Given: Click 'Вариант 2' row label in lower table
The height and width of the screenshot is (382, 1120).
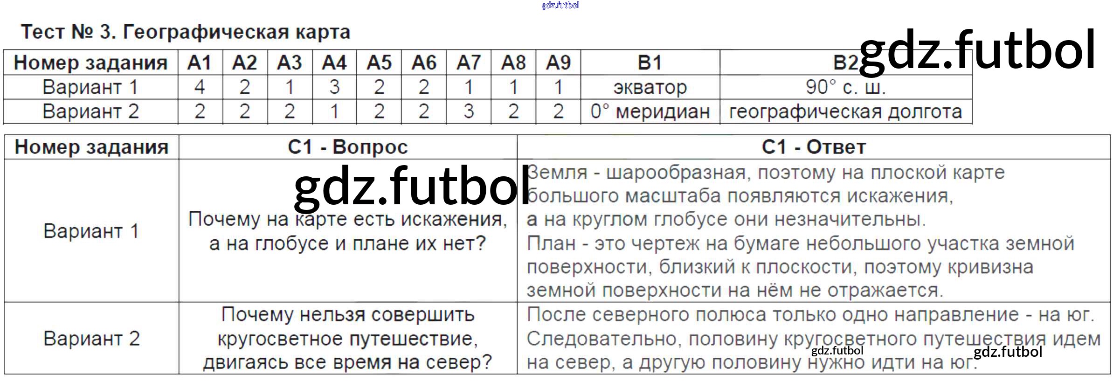Looking at the screenshot, I should 91,338.
